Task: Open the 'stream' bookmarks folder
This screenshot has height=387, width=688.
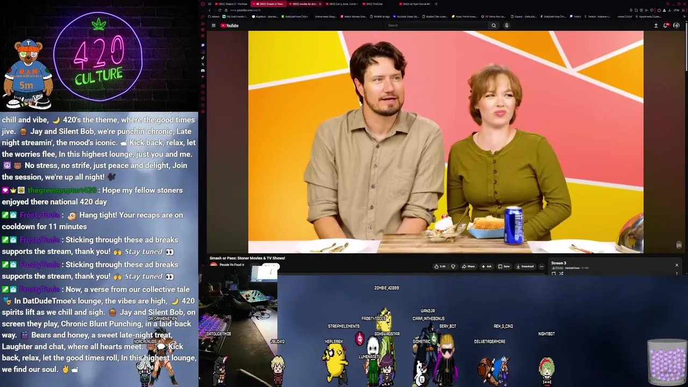Action: click(x=214, y=17)
